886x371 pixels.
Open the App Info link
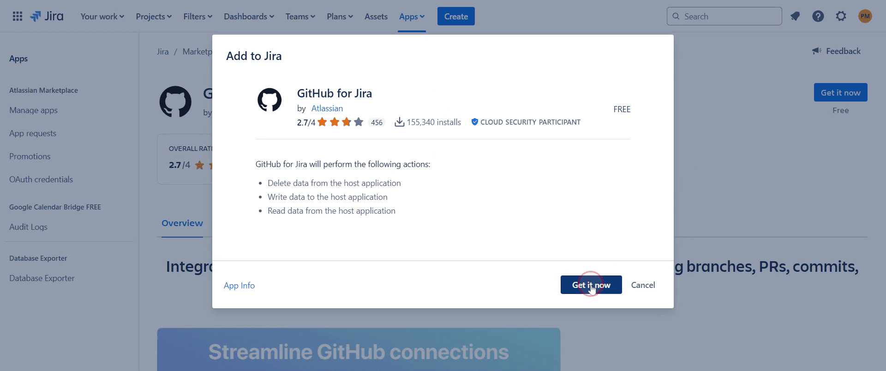point(239,285)
